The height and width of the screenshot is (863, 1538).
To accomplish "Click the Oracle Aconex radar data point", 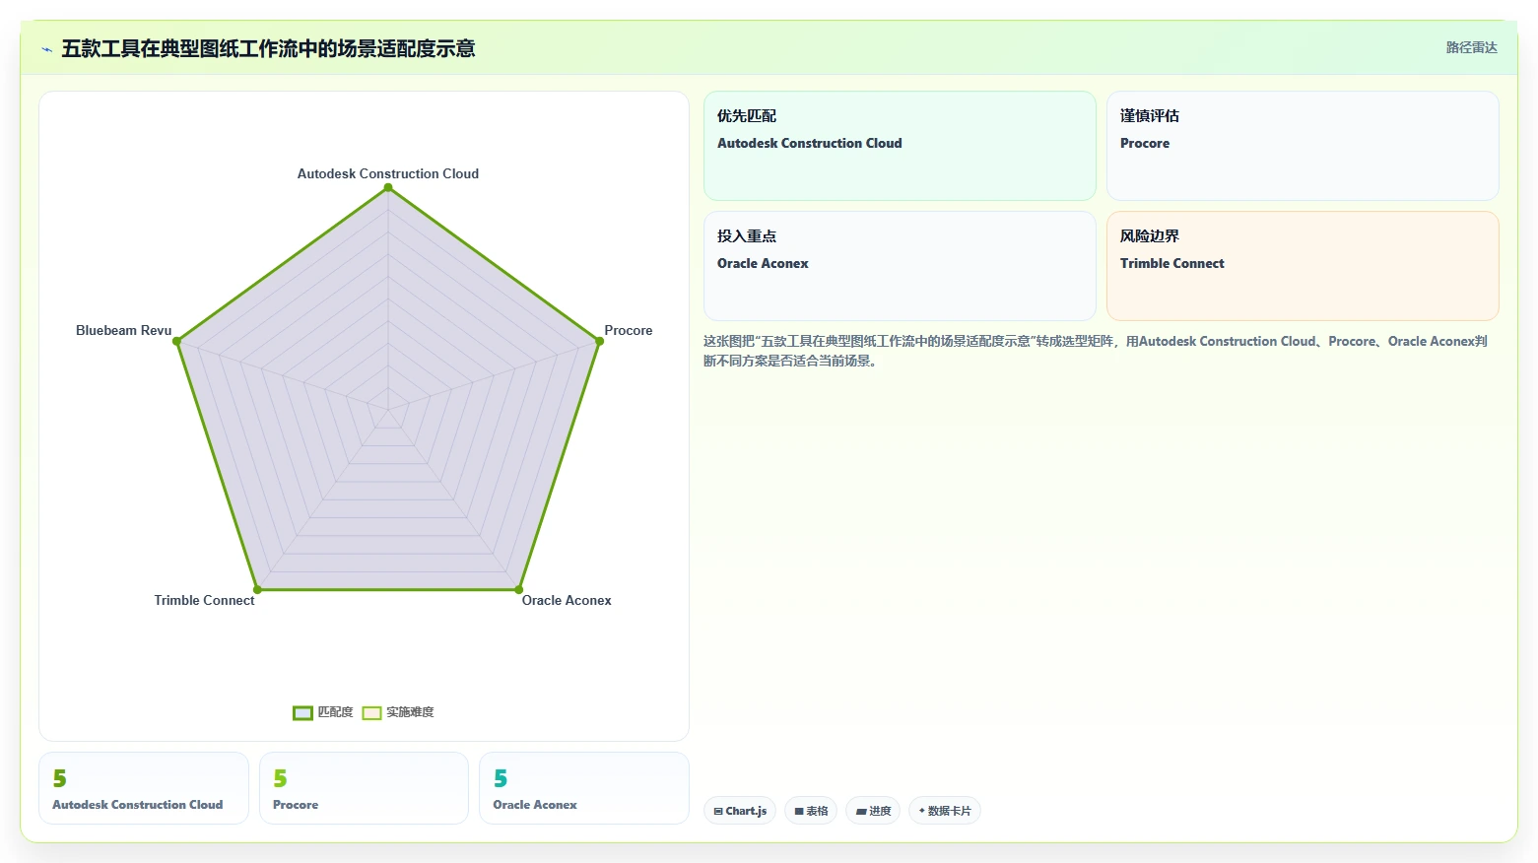I will click(519, 590).
